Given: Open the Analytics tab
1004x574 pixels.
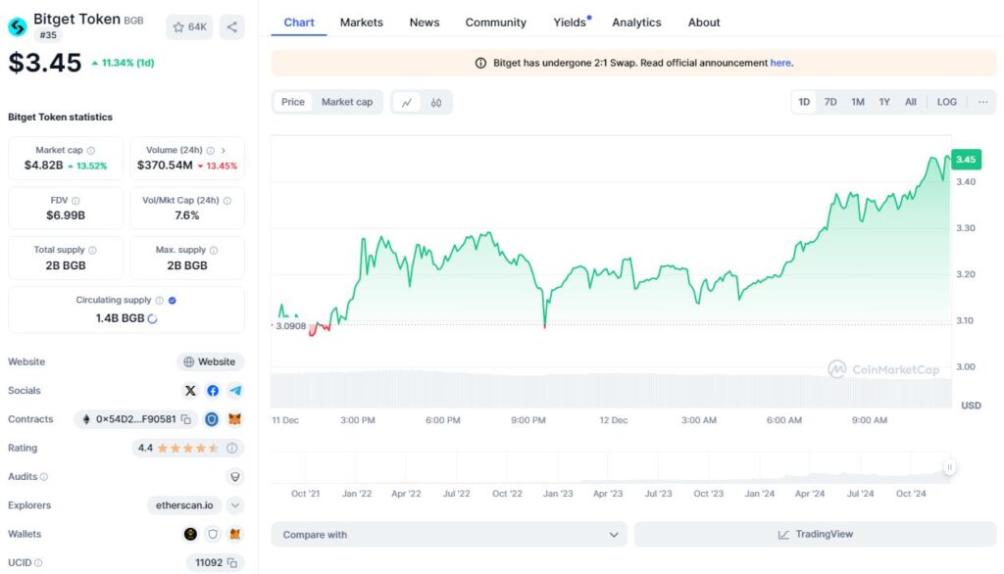Looking at the screenshot, I should [636, 23].
